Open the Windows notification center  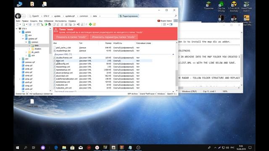click(x=250, y=148)
